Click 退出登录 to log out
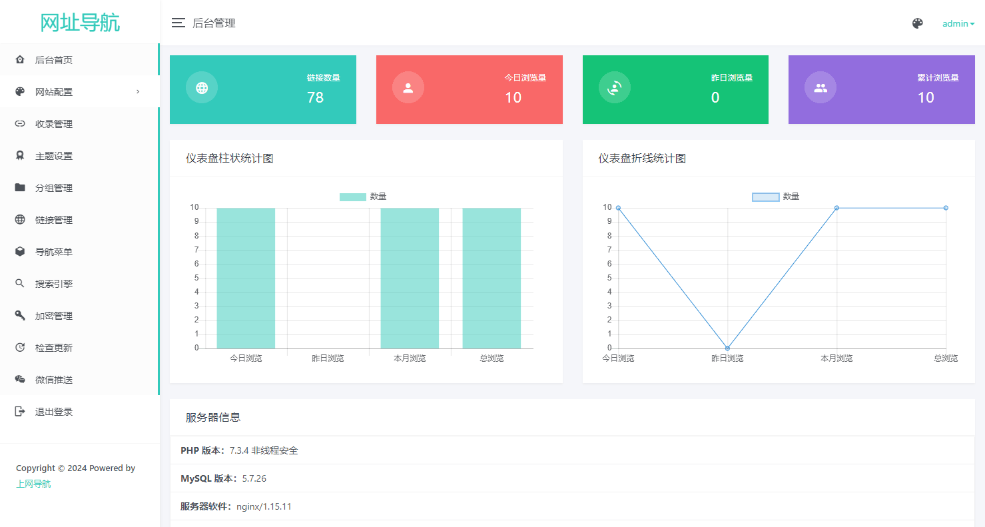This screenshot has width=985, height=527. tap(79, 412)
